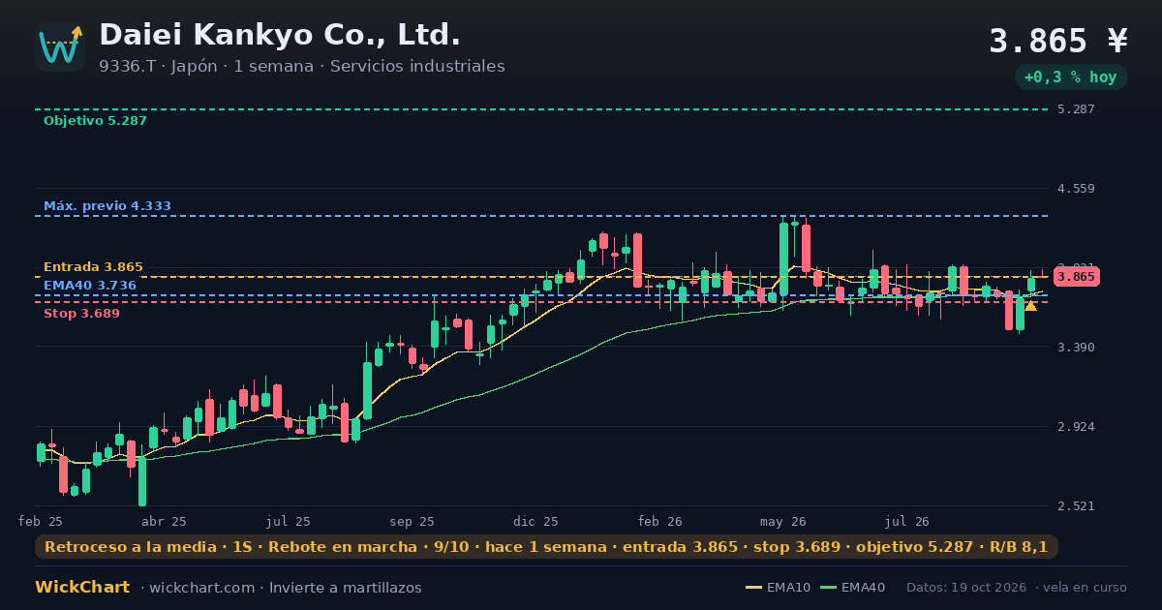Click the dic 25 date label
Image resolution: width=1162 pixels, height=610 pixels.
click(x=535, y=521)
